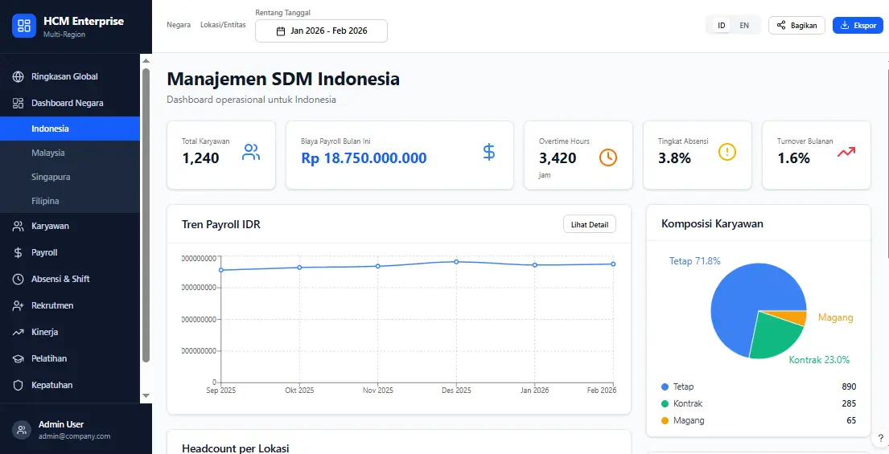889x454 pixels.
Task: Click the sidebar scrollbar down arrow
Action: 146,395
